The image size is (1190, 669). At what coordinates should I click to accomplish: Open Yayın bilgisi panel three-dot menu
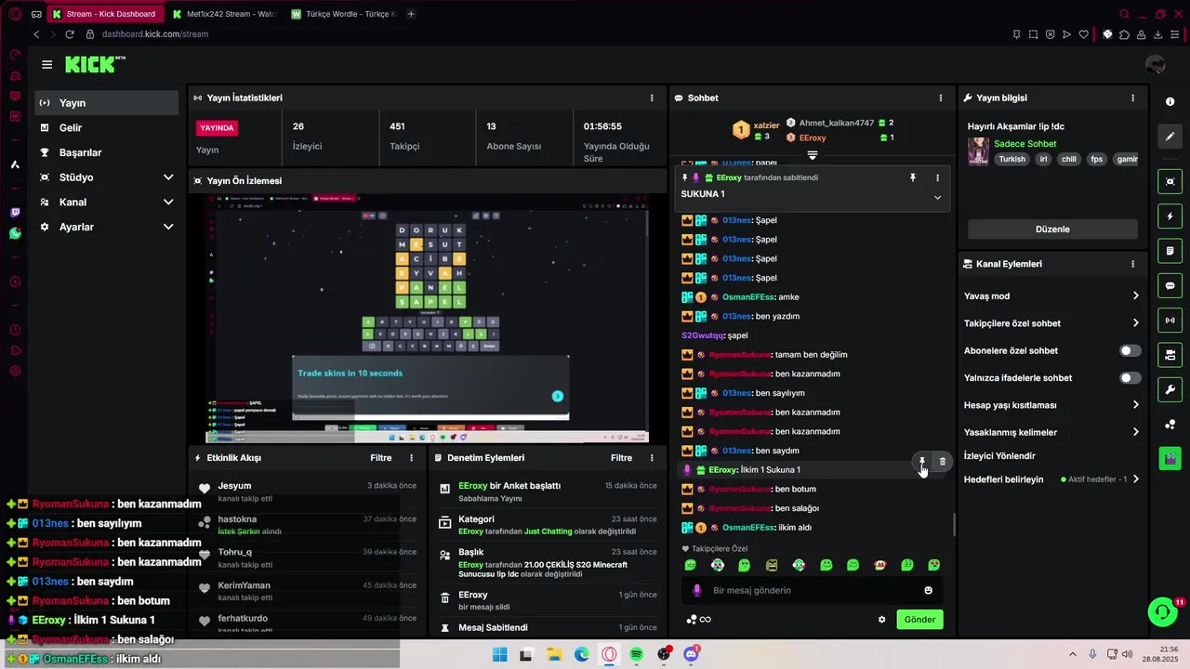[1132, 98]
